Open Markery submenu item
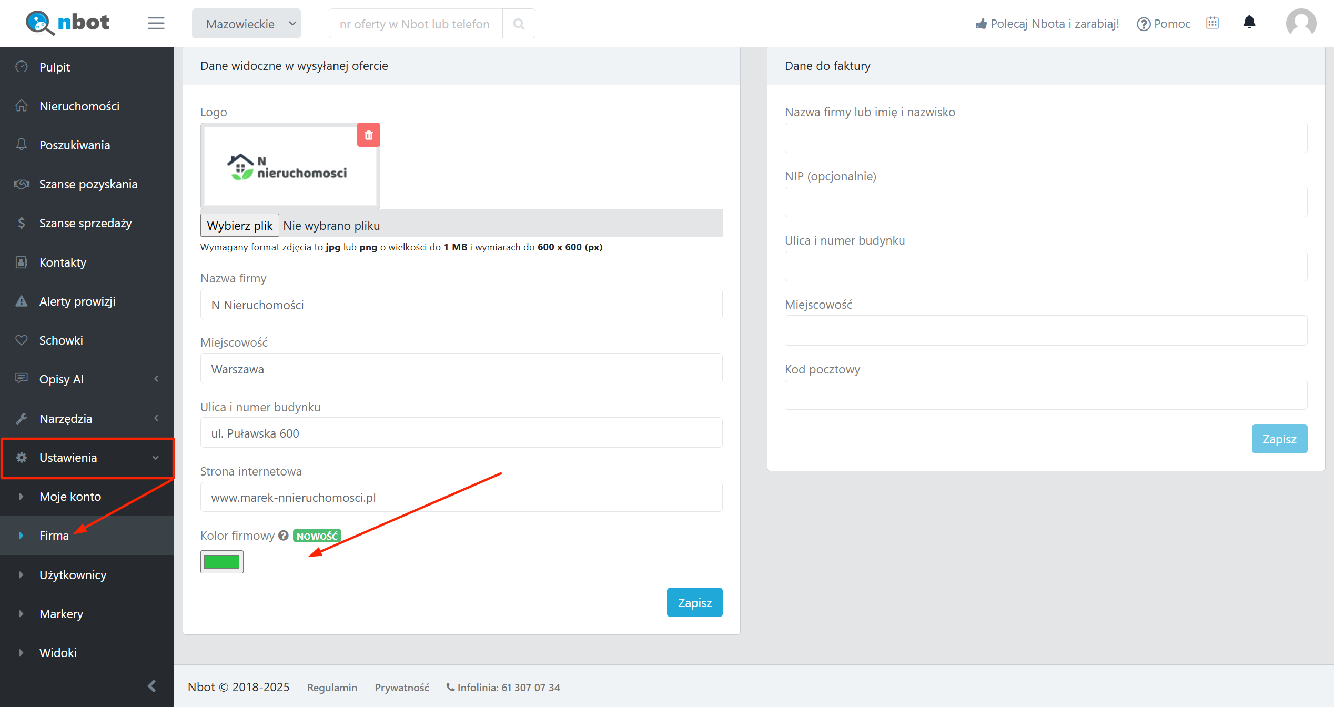1334x707 pixels. (87, 613)
